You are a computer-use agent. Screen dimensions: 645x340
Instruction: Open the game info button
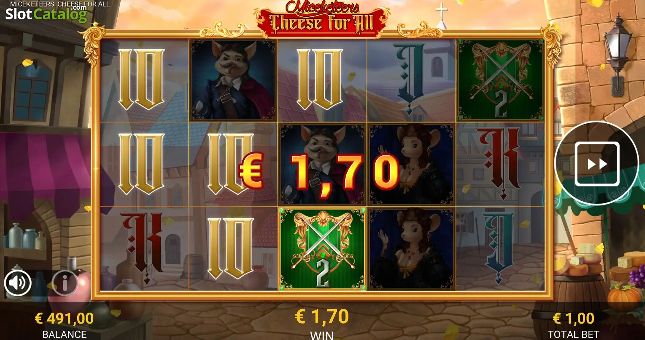tap(65, 283)
